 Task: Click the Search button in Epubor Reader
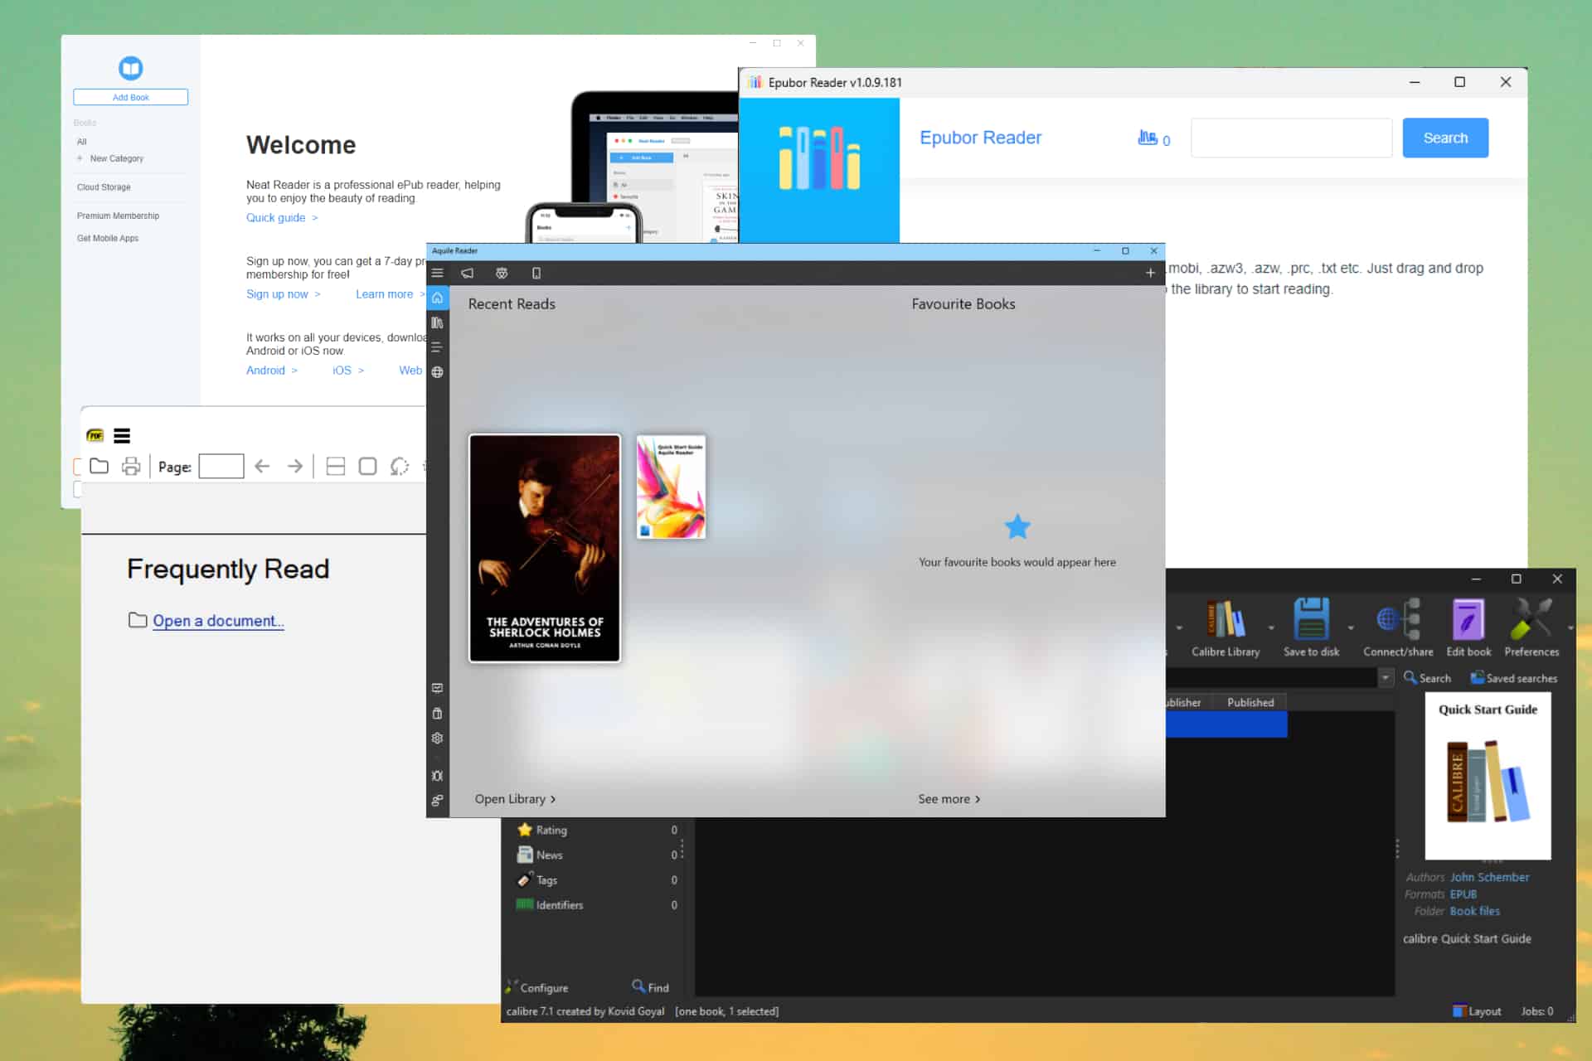pyautogui.click(x=1445, y=138)
